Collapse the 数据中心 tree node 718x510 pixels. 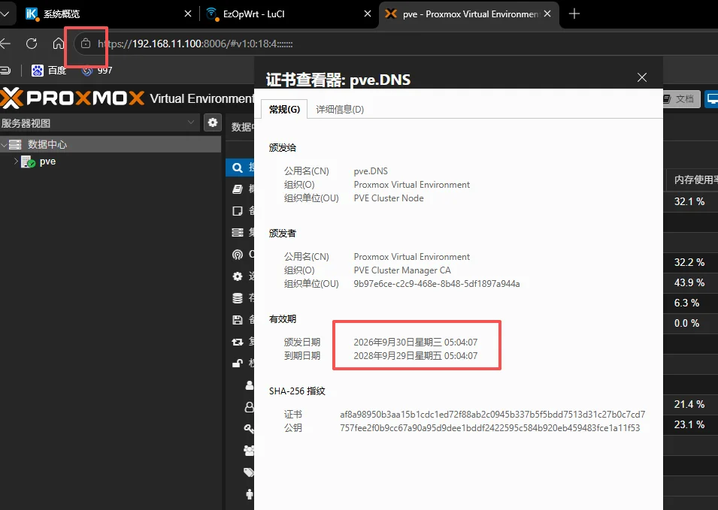[4, 144]
